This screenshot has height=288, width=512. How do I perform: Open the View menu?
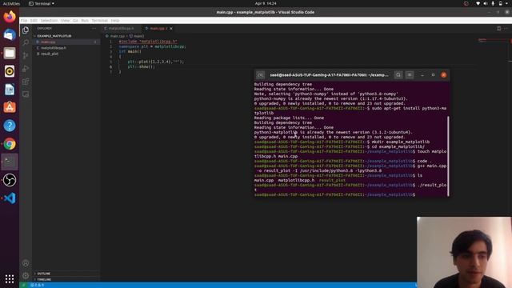click(65, 21)
